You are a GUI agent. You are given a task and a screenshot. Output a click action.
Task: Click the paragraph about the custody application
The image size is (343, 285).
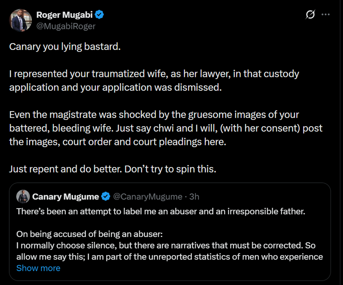click(x=154, y=80)
